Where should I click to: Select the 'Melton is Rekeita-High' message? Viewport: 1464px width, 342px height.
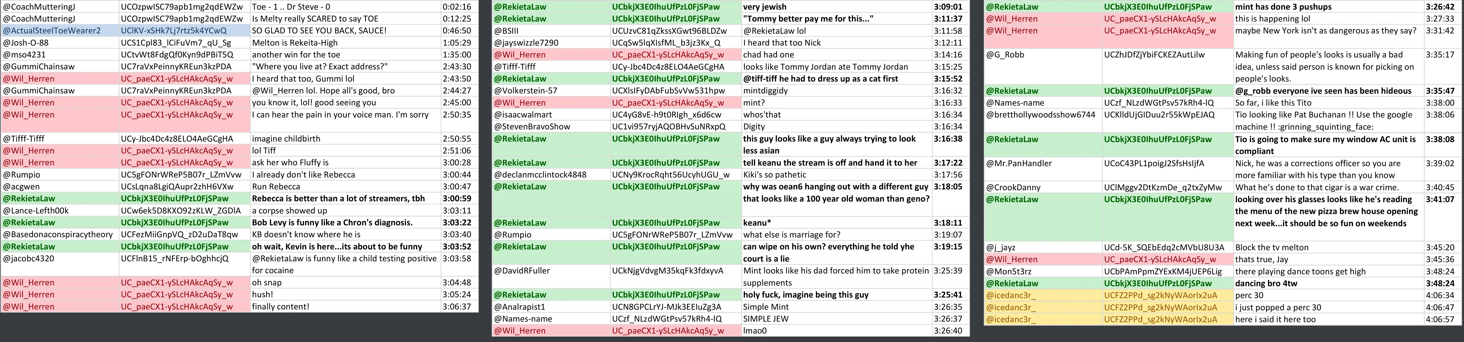coord(346,42)
